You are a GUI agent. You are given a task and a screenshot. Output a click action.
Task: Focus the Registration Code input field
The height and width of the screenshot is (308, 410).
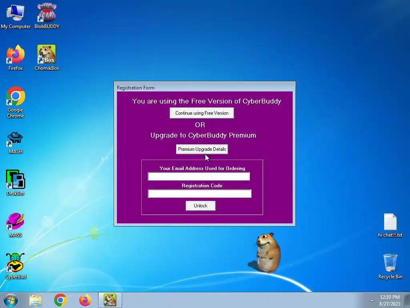tap(199, 194)
